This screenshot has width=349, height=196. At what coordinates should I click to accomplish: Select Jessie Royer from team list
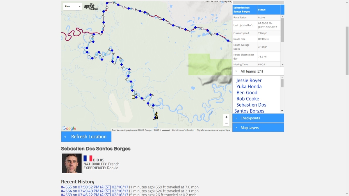(249, 80)
